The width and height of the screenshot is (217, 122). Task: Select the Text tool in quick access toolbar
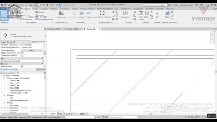pyautogui.click(x=47, y=5)
